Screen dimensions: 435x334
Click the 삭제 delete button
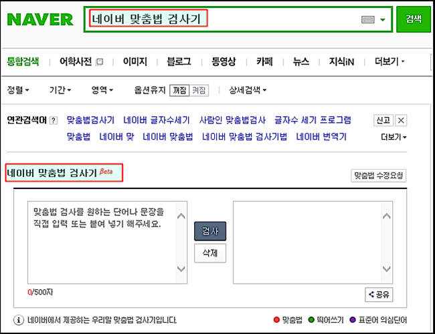210,253
